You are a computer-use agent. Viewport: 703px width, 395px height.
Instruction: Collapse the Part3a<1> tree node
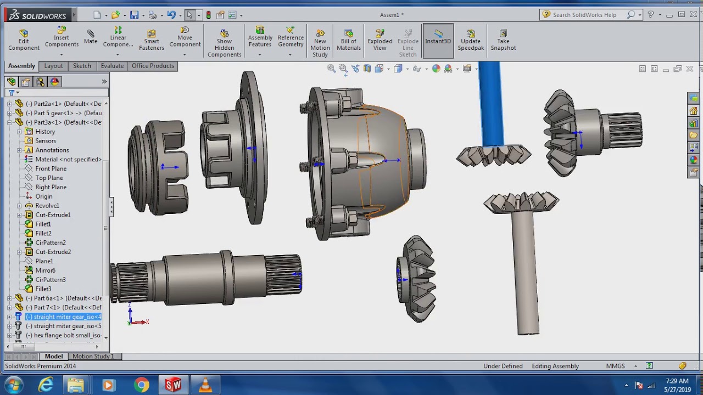click(9, 122)
